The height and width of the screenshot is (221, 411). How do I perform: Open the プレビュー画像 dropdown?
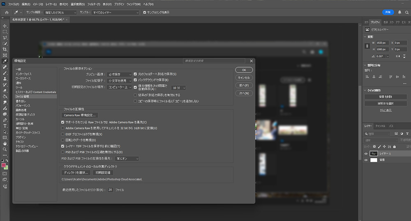pyautogui.click(x=119, y=74)
